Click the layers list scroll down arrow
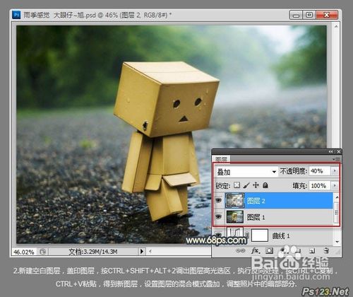The width and height of the screenshot is (353, 297). click(x=337, y=241)
